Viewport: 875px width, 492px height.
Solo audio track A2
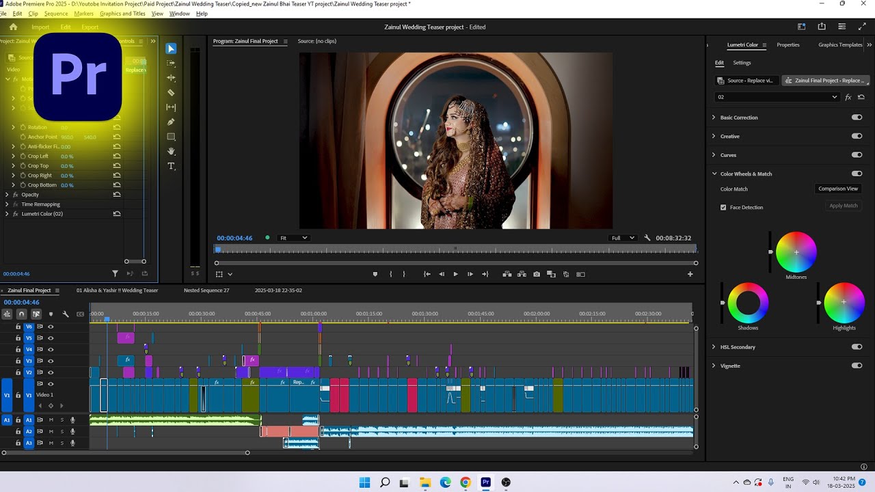click(x=62, y=431)
